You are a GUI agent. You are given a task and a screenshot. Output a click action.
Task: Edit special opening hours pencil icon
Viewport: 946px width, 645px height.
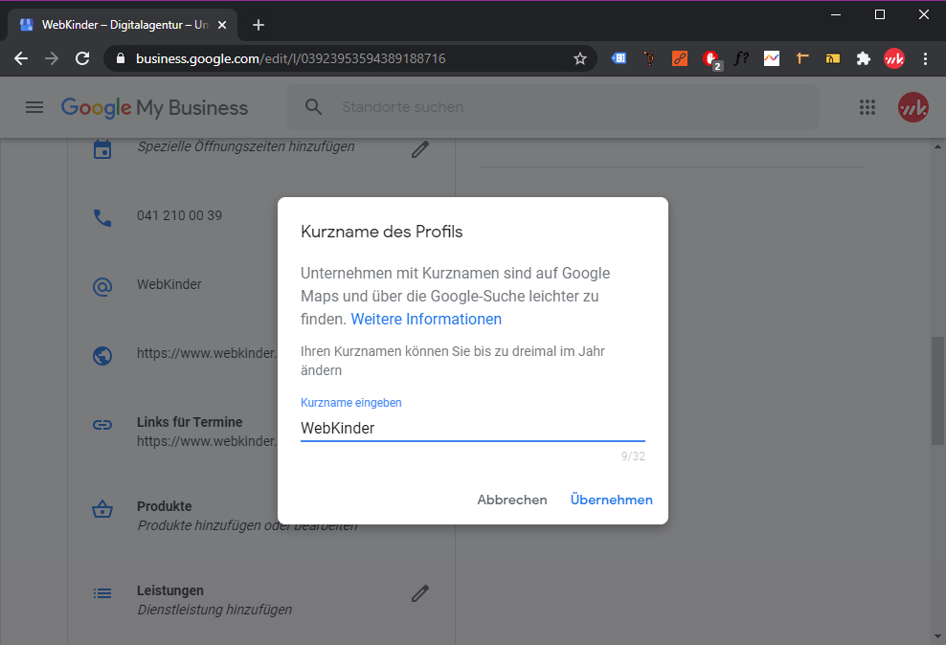click(x=420, y=149)
